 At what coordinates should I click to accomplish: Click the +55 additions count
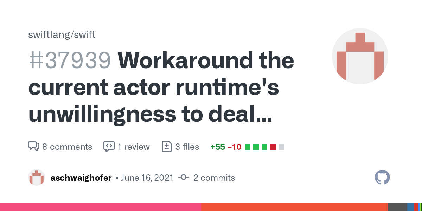(217, 147)
